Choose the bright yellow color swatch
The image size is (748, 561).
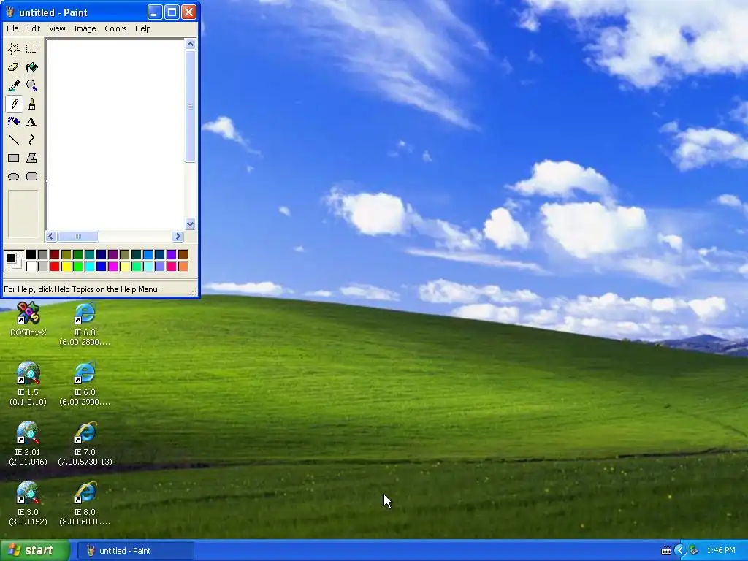click(x=66, y=266)
